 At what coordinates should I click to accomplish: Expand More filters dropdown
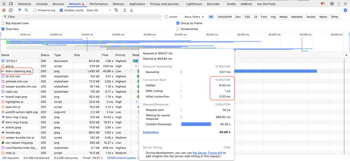point(194,17)
